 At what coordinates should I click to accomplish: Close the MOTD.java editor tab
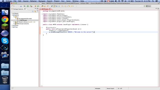click(x=50, y=9)
